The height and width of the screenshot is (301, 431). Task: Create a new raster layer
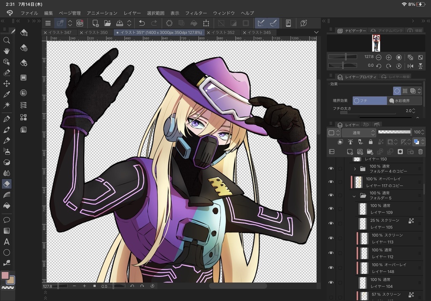coord(350,152)
